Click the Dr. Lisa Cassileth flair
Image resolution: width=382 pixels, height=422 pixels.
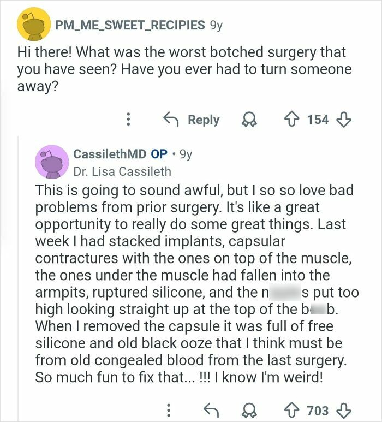122,171
